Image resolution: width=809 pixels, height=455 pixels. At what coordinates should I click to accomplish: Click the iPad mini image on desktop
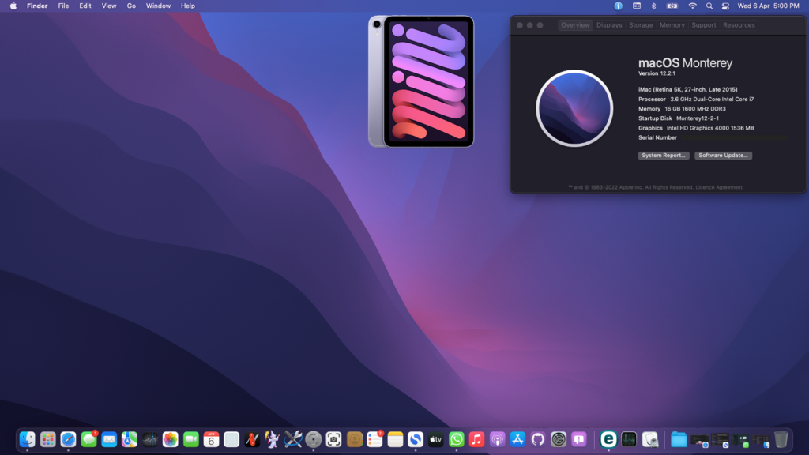421,81
